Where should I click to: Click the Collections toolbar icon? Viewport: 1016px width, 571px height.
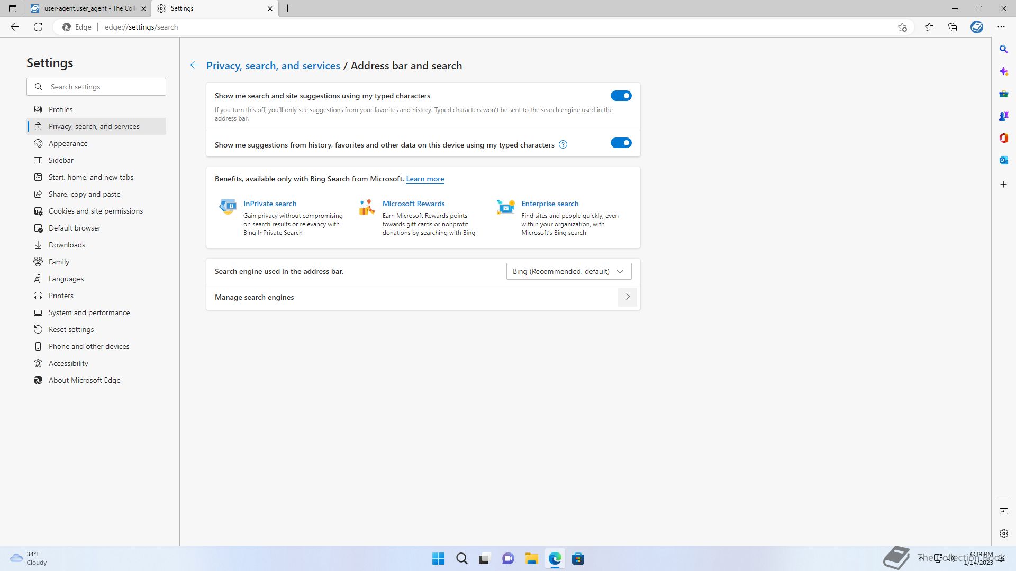pos(952,27)
